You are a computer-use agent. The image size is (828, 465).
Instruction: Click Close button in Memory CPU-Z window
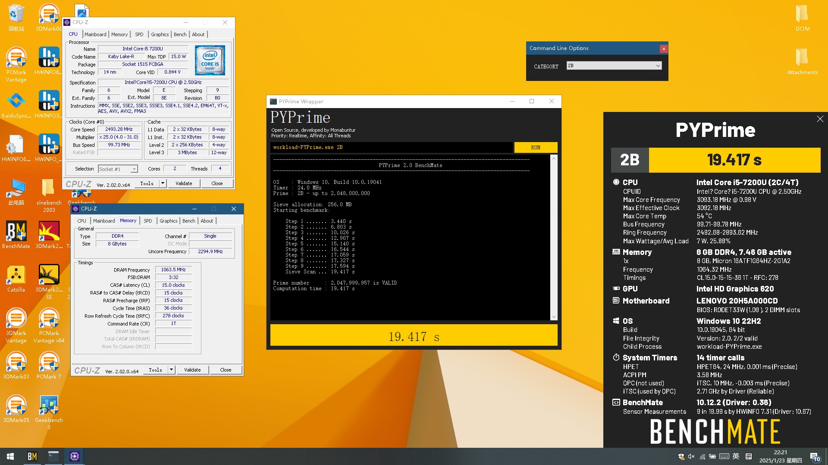point(226,370)
